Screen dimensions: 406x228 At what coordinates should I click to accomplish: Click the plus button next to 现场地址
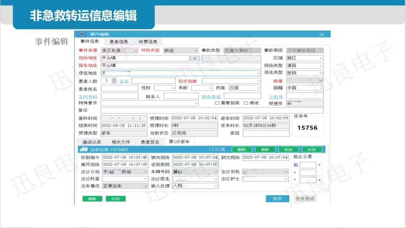(x=195, y=58)
